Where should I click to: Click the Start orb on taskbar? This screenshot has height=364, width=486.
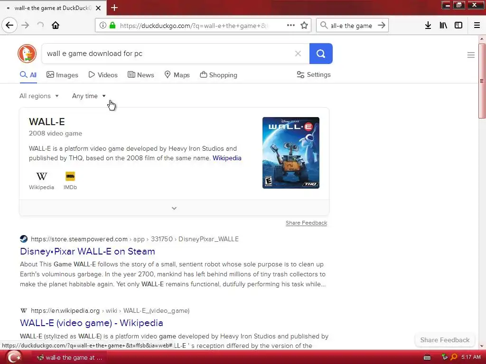pos(14,357)
